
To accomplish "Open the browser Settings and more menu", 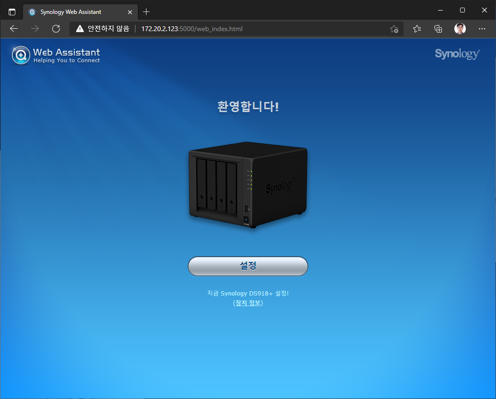I will coord(482,29).
